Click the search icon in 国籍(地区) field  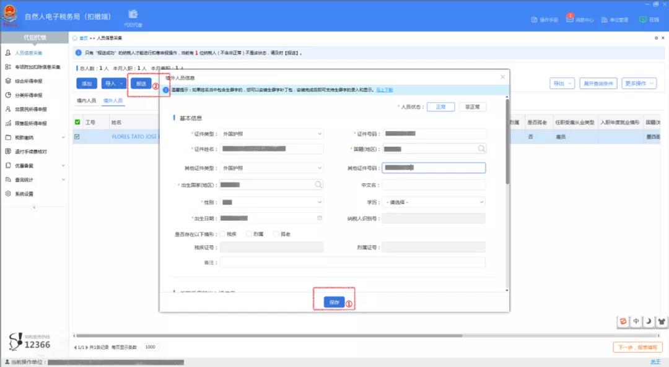pyautogui.click(x=481, y=149)
